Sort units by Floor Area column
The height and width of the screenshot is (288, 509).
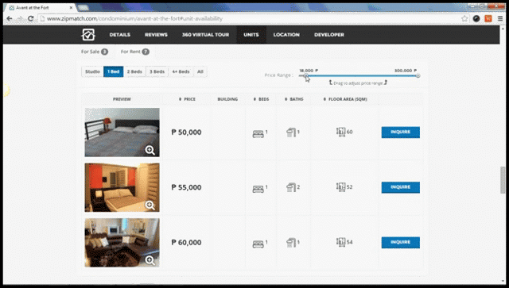pyautogui.click(x=345, y=99)
